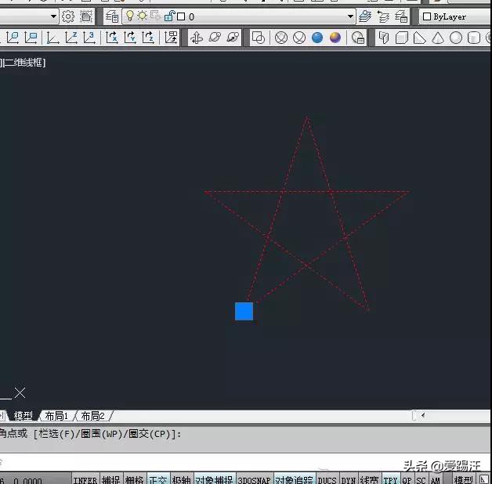
Task: Toggle 正交 ortho mode
Action: tap(157, 480)
